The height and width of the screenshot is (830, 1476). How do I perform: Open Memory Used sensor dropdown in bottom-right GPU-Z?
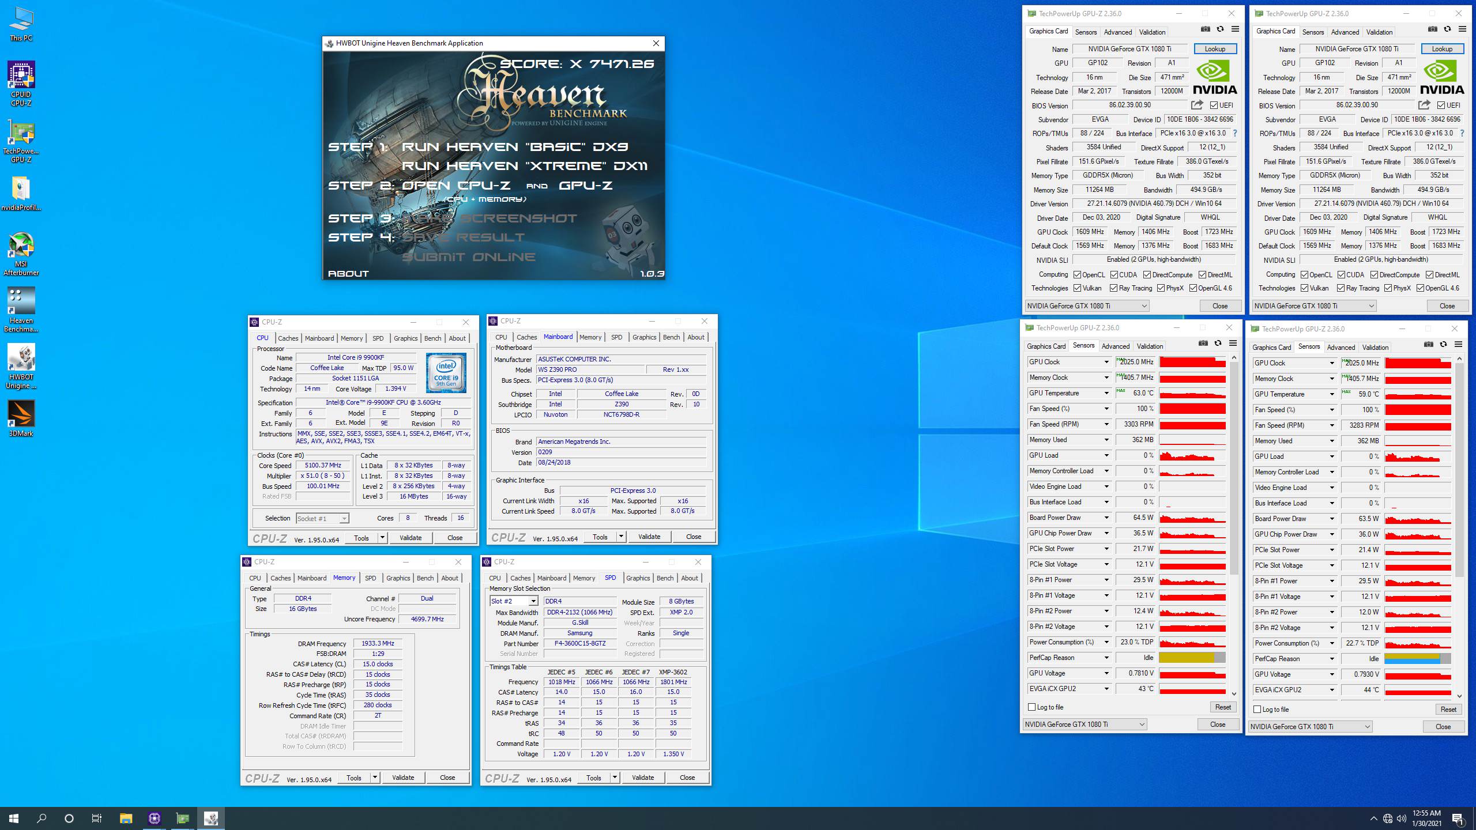click(1332, 441)
